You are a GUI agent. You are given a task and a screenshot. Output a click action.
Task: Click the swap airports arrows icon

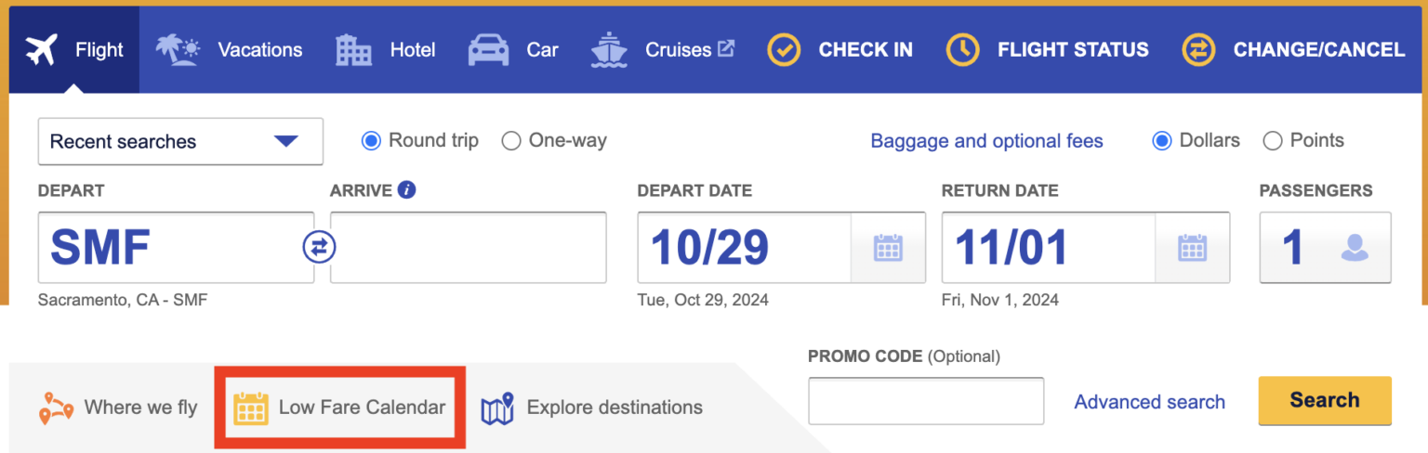(x=319, y=247)
